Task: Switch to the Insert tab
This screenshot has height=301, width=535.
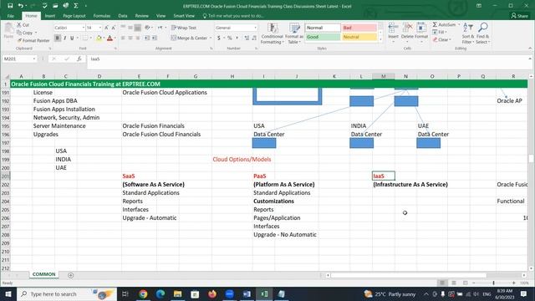Action: [50, 16]
